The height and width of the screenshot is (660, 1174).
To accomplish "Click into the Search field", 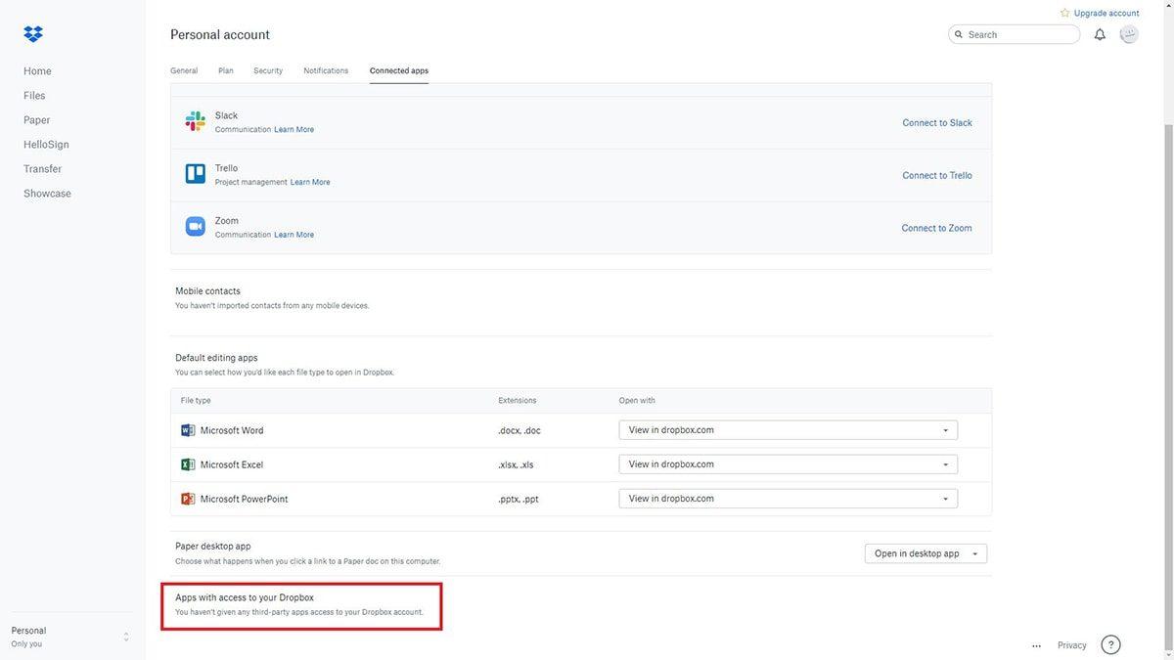I will (x=1017, y=34).
